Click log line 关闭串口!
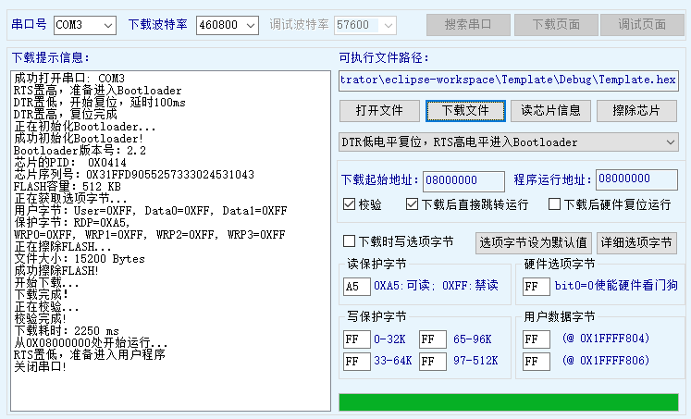Screen dimensions: 691x419 tap(40, 366)
